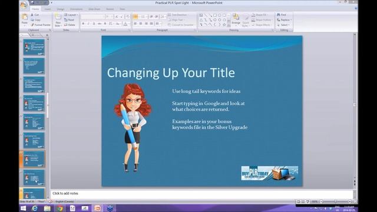The height and width of the screenshot is (212, 377).
Task: Select the 5-point Star shape
Action: coord(224,25)
